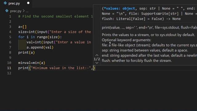Click the 'sep: string inserted between values' line

(145, 50)
